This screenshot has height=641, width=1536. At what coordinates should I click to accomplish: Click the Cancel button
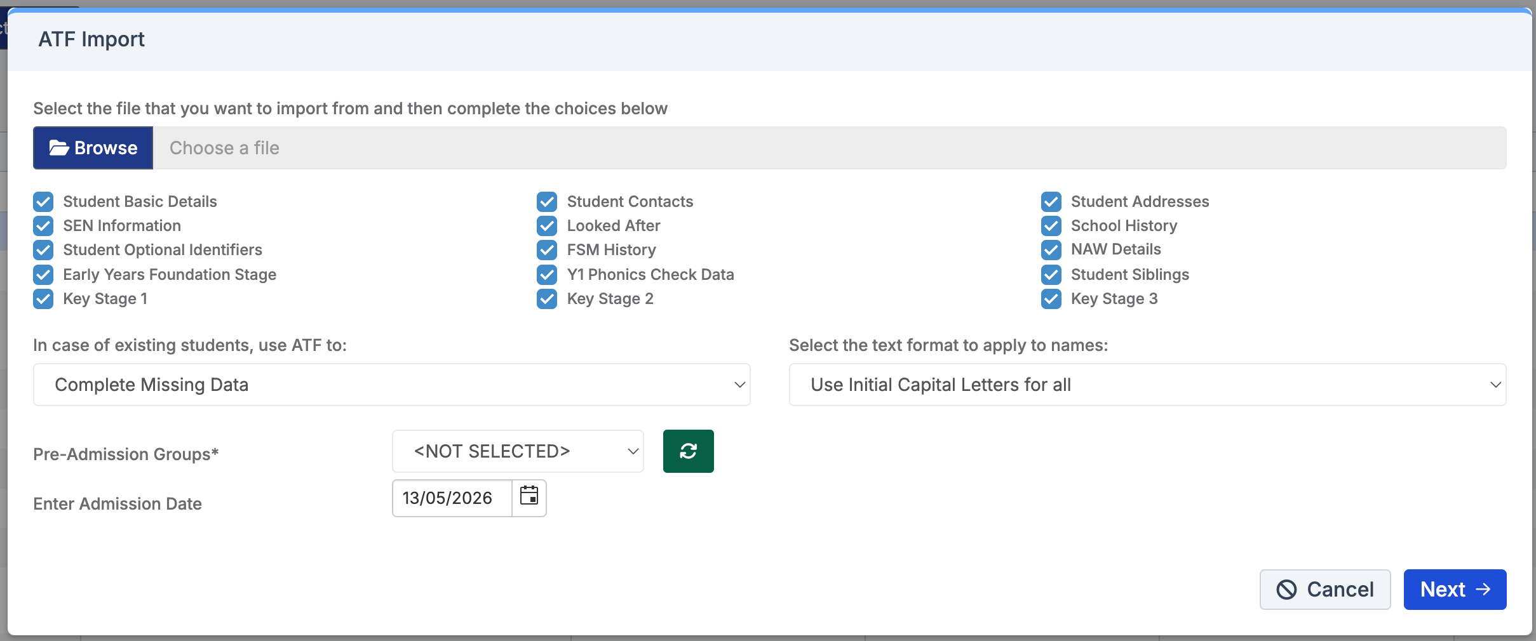point(1325,590)
